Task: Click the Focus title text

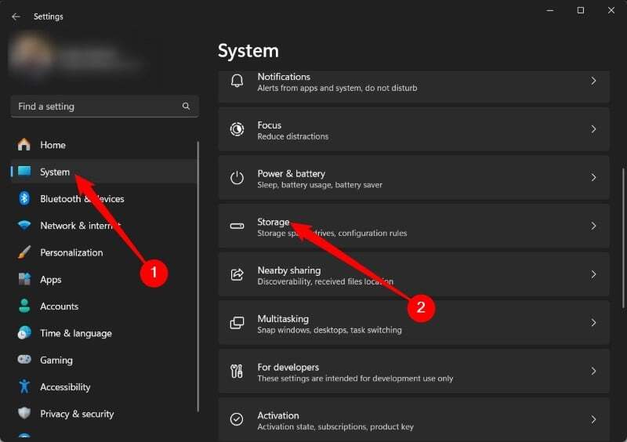Action: coord(270,125)
